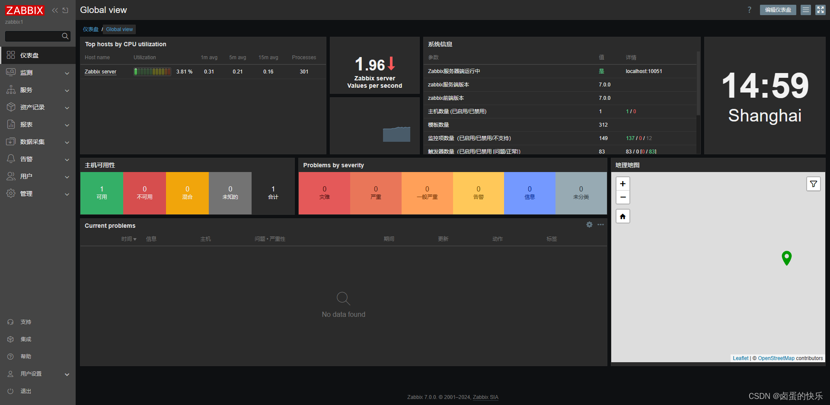Click the 告警 warning severity tile
Image resolution: width=830 pixels, height=405 pixels.
tap(479, 193)
